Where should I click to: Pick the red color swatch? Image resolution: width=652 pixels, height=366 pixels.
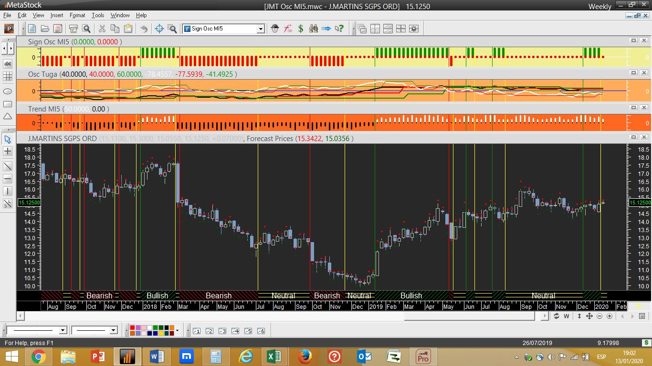coord(133,328)
